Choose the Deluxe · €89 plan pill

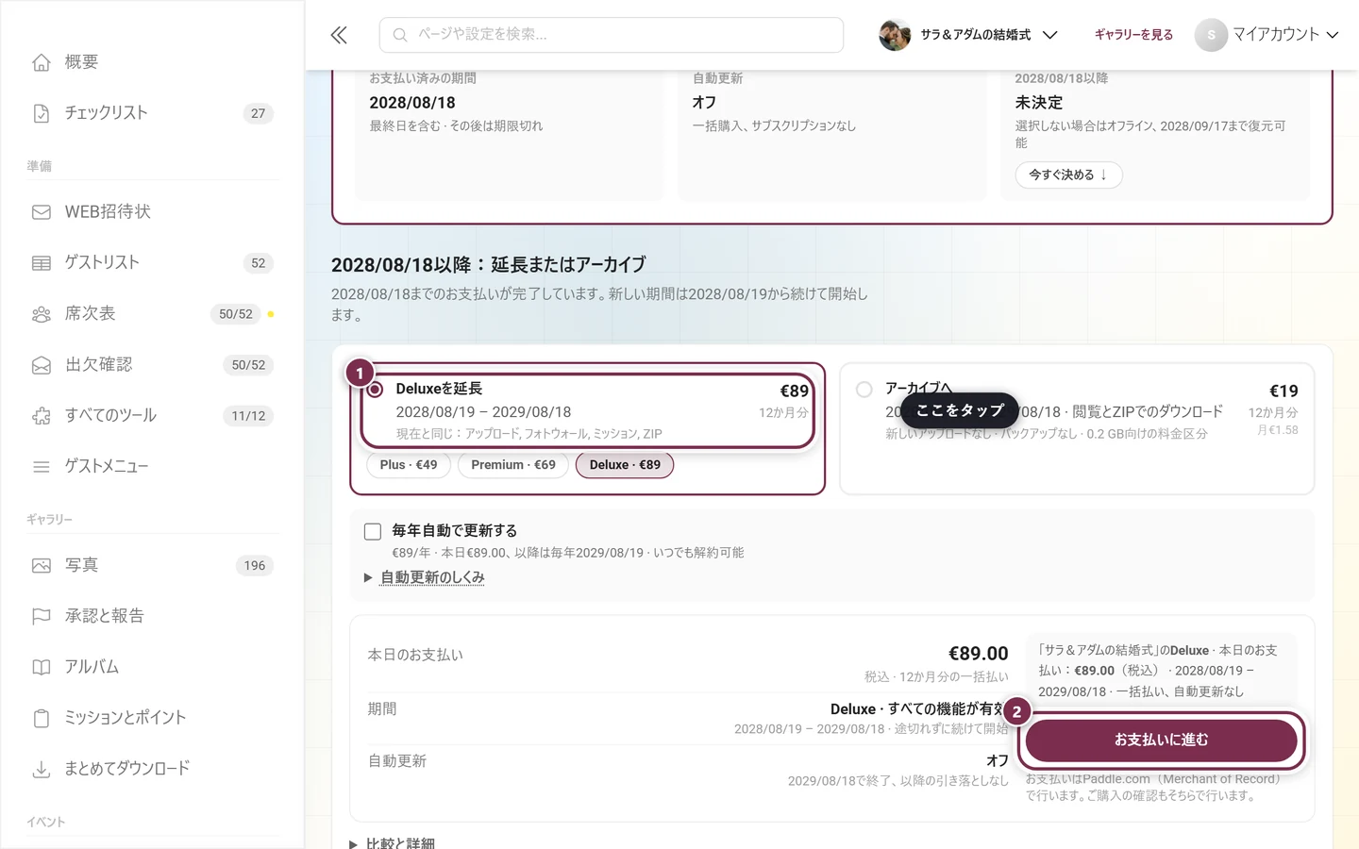[625, 465]
